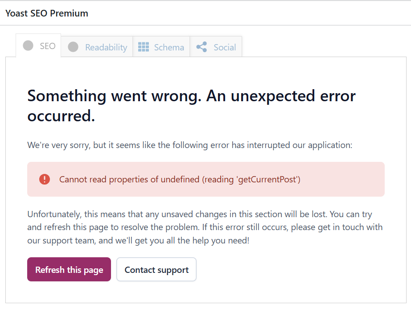Click the 'Unfortunately' unsaved changes paragraph
The width and height of the screenshot is (411, 309).
pos(205,227)
